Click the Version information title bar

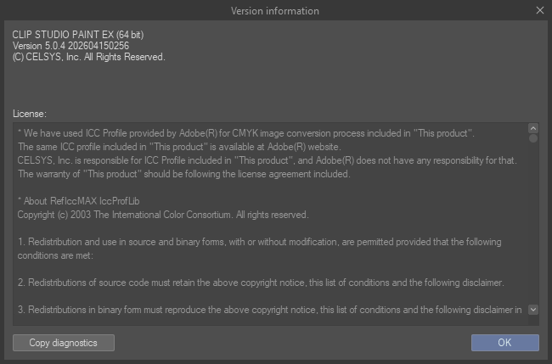click(x=275, y=10)
